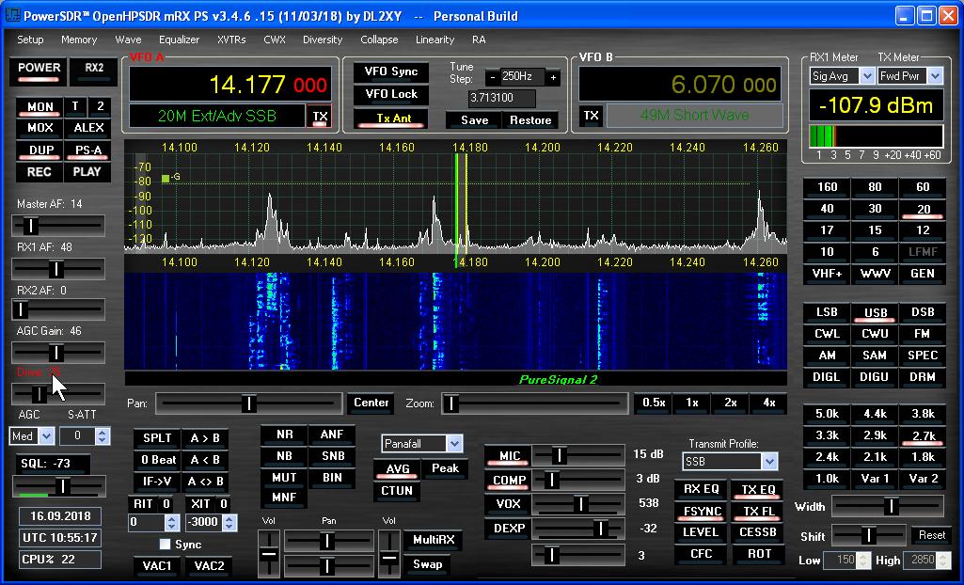Toggle PS-A PureSignal button
Image resolution: width=964 pixels, height=585 pixels.
point(88,150)
